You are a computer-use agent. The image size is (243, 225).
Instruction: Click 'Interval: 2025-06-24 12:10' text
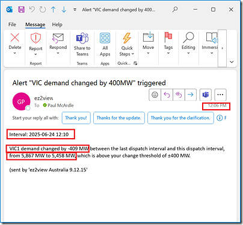(x=39, y=135)
